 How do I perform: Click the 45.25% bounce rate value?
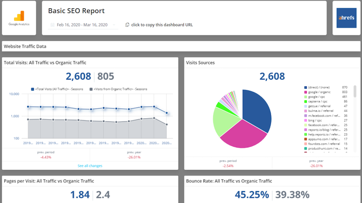[252, 195]
